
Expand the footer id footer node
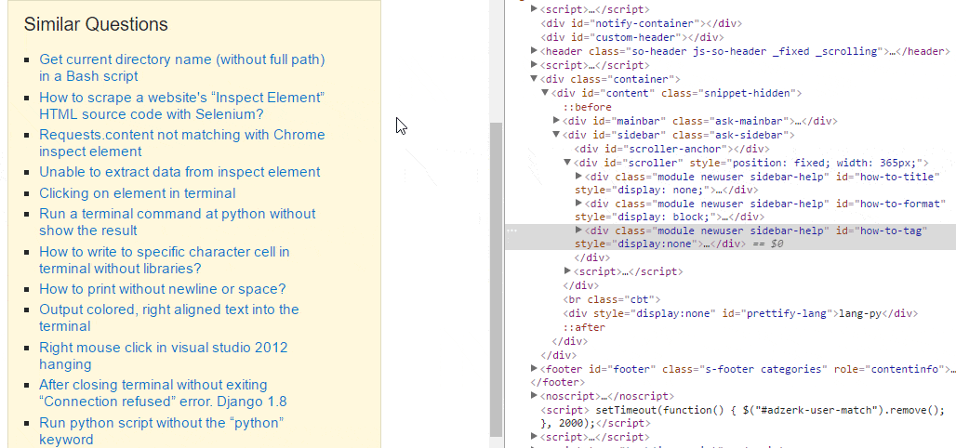[x=535, y=368]
